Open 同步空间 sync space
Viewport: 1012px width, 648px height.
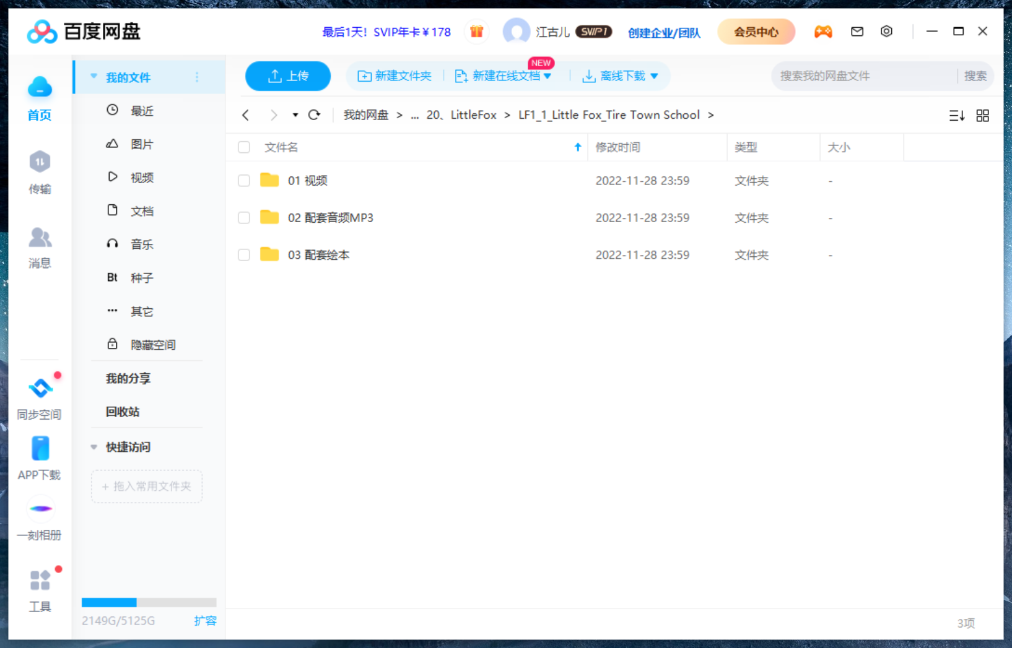[39, 396]
